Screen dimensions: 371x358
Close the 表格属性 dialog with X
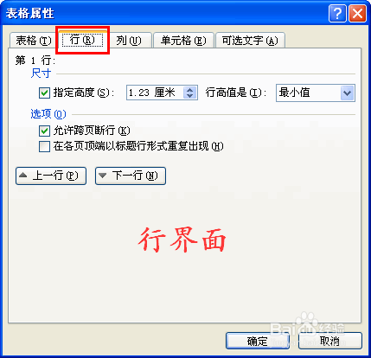coord(357,13)
